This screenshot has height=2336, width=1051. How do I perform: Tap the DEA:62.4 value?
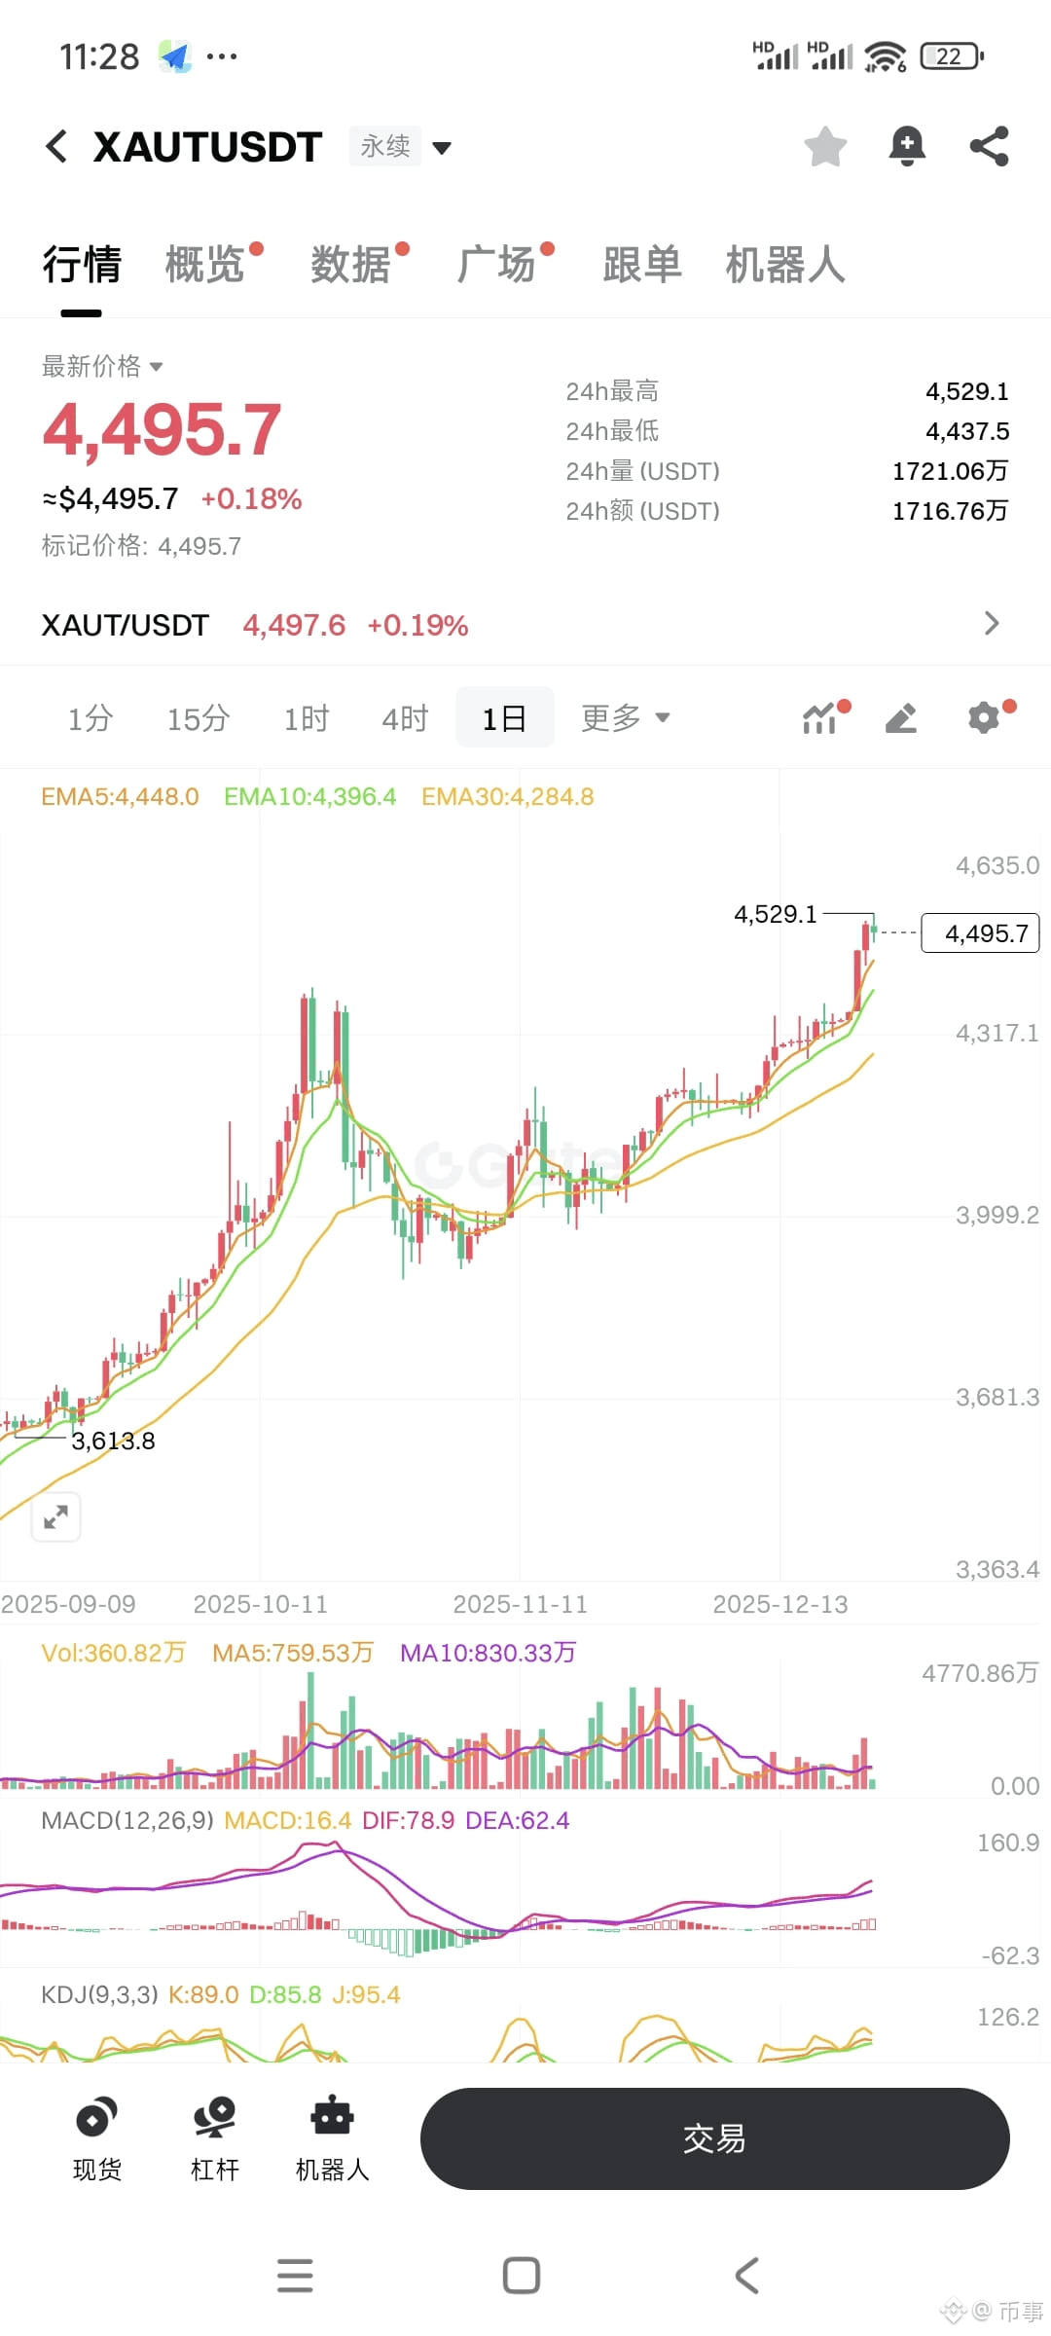point(517,1820)
